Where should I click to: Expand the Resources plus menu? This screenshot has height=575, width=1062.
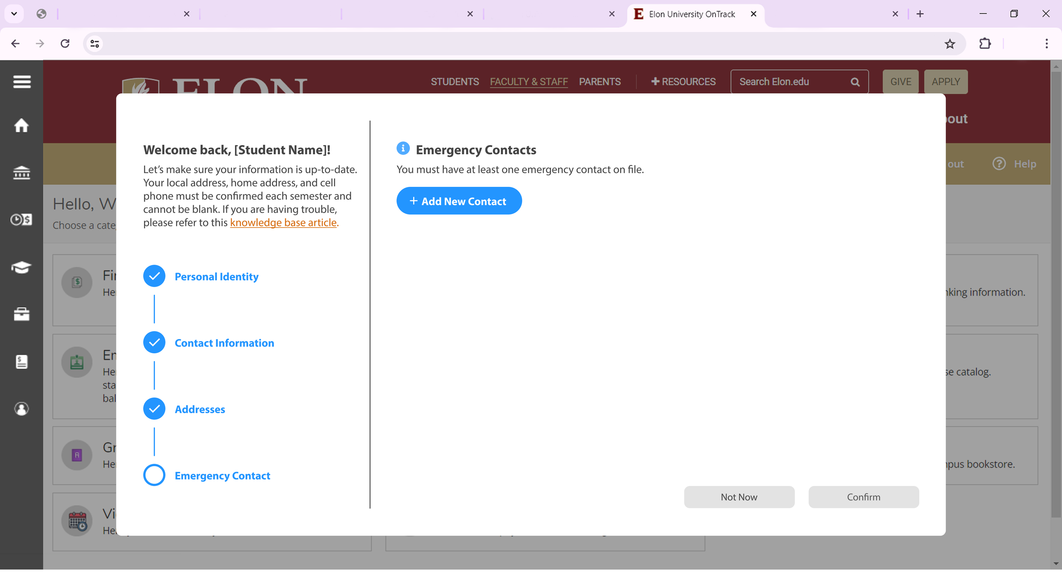683,82
